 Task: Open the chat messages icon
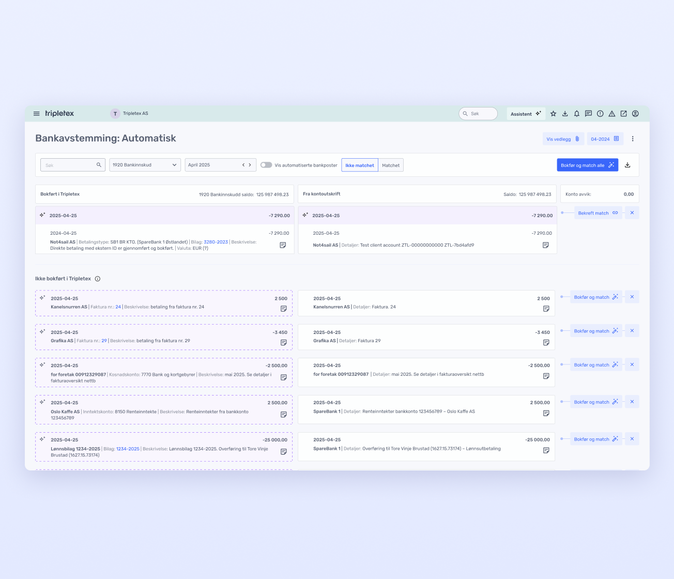tap(588, 114)
